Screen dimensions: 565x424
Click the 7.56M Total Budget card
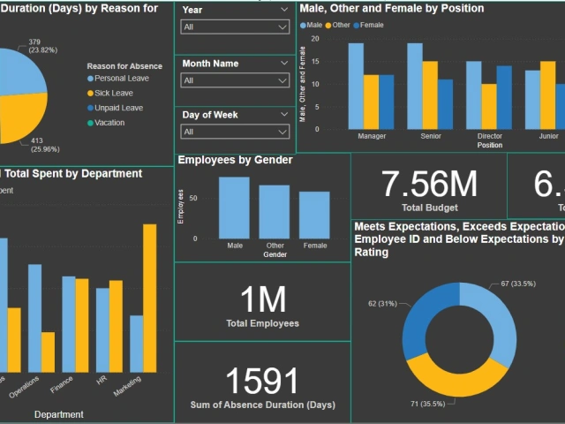pos(429,190)
